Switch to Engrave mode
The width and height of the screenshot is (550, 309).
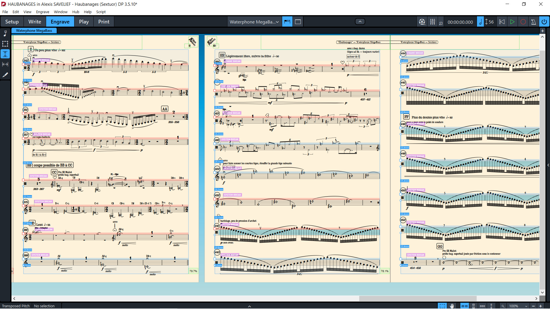pyautogui.click(x=60, y=22)
